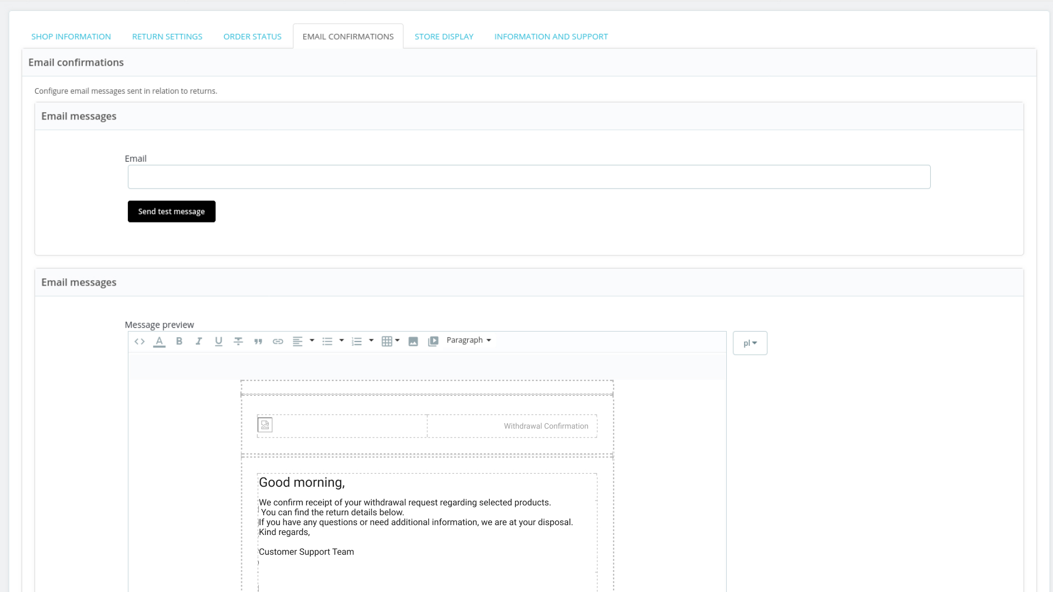
Task: Click inside the Email input field
Action: (x=529, y=177)
